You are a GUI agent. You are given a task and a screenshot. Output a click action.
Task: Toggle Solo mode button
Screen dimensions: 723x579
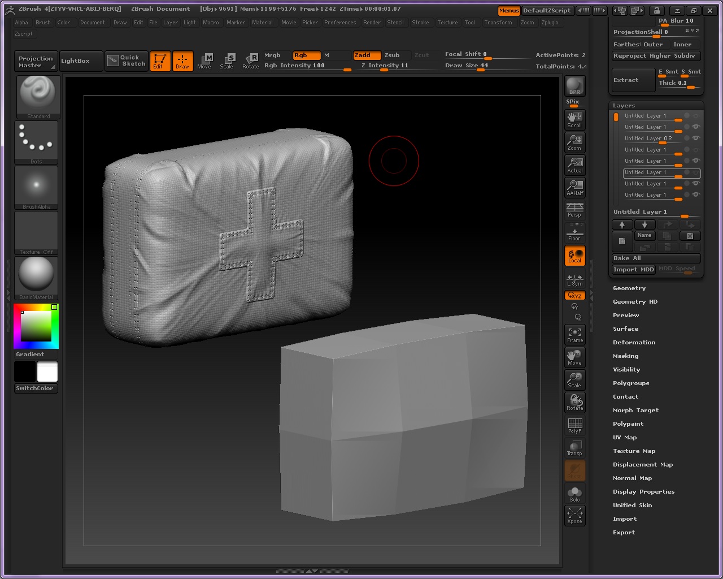[x=574, y=494]
